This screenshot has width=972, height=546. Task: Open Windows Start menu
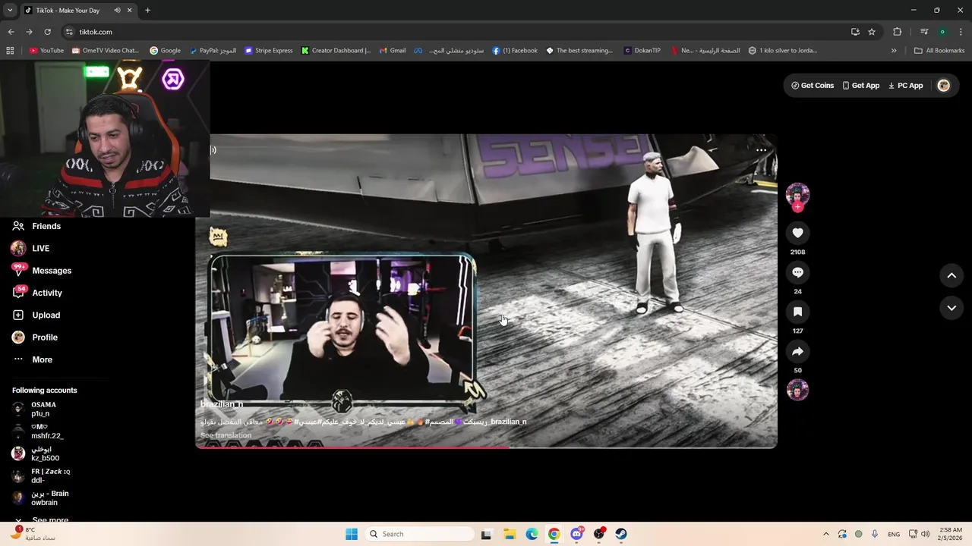[x=352, y=534]
